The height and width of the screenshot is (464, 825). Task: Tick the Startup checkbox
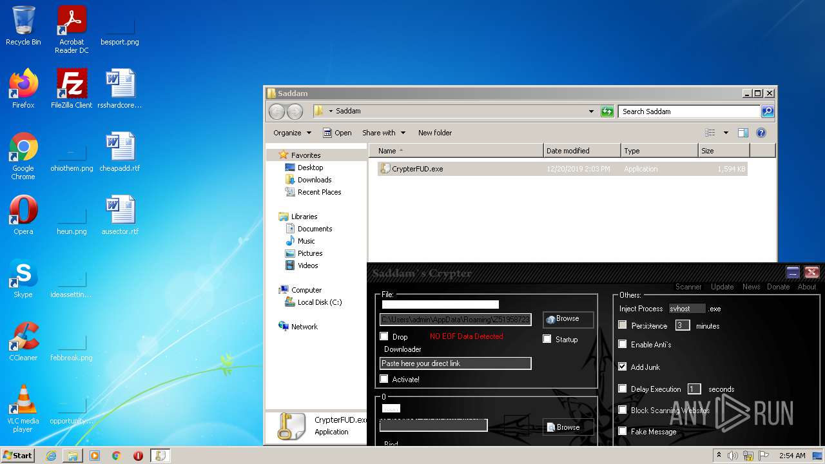[x=547, y=339]
